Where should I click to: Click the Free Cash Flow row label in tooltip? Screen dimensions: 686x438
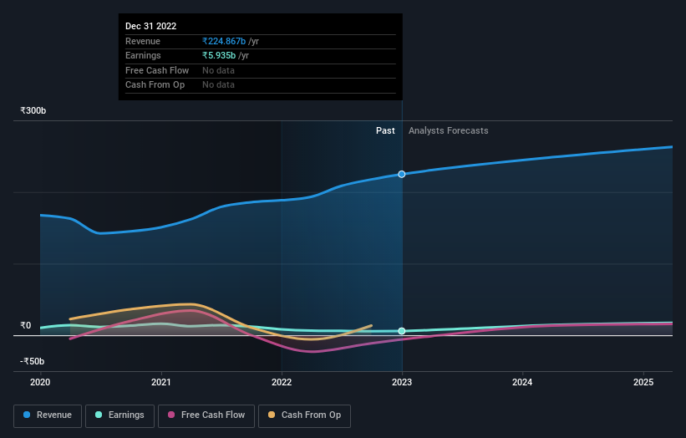[x=157, y=70]
